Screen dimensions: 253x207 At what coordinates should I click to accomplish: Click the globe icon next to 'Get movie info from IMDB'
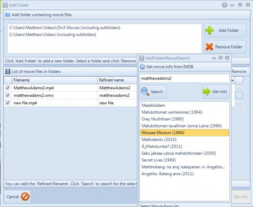pos(142,67)
